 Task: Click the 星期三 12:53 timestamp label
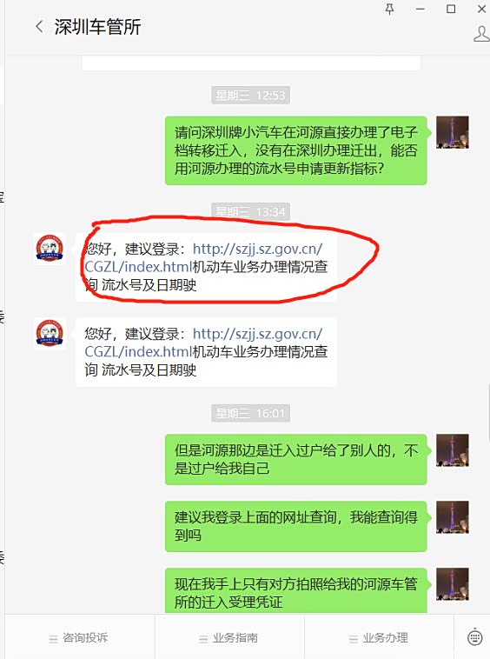(x=251, y=96)
